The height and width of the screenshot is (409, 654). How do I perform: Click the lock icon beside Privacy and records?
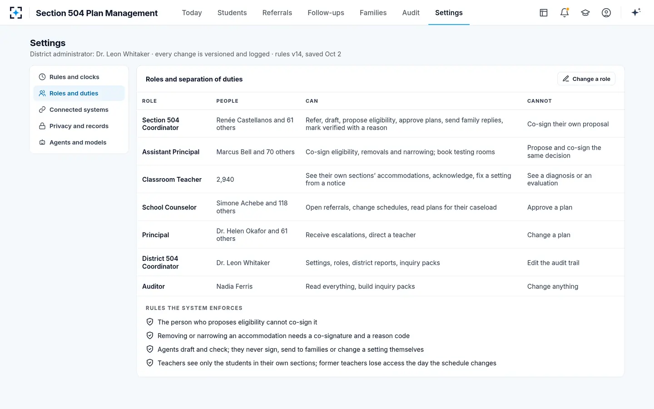pos(42,126)
